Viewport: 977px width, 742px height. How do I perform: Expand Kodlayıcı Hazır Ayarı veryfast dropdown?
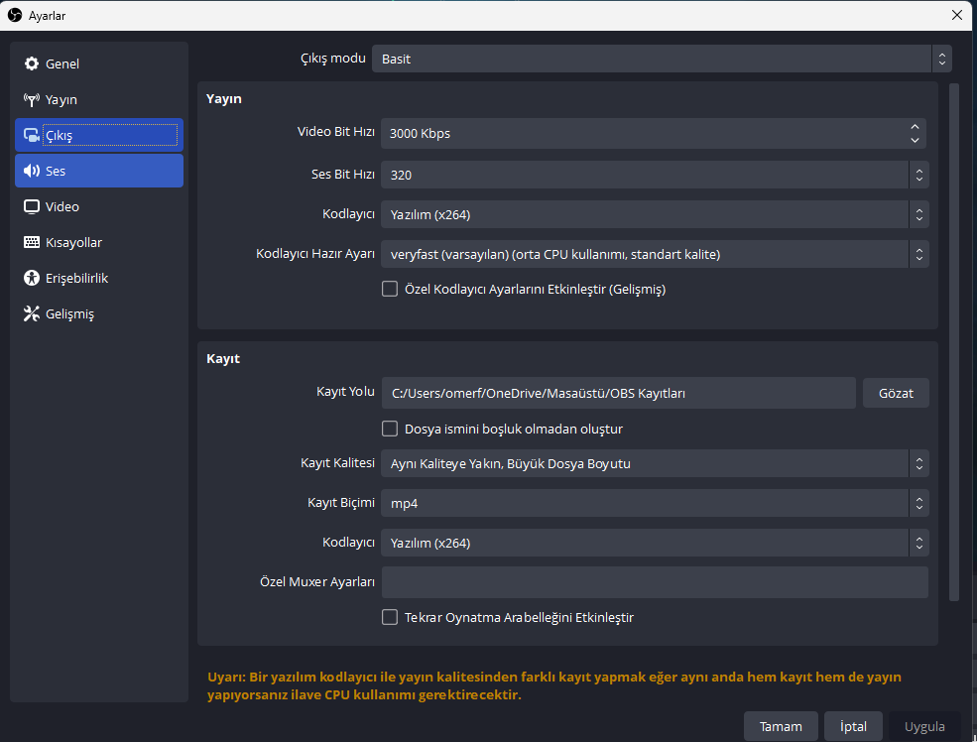click(655, 254)
